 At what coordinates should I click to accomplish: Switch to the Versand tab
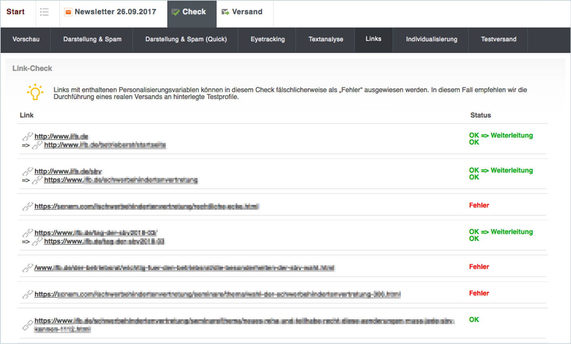coord(247,12)
